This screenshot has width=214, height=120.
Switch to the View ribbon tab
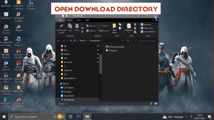pos(87,20)
